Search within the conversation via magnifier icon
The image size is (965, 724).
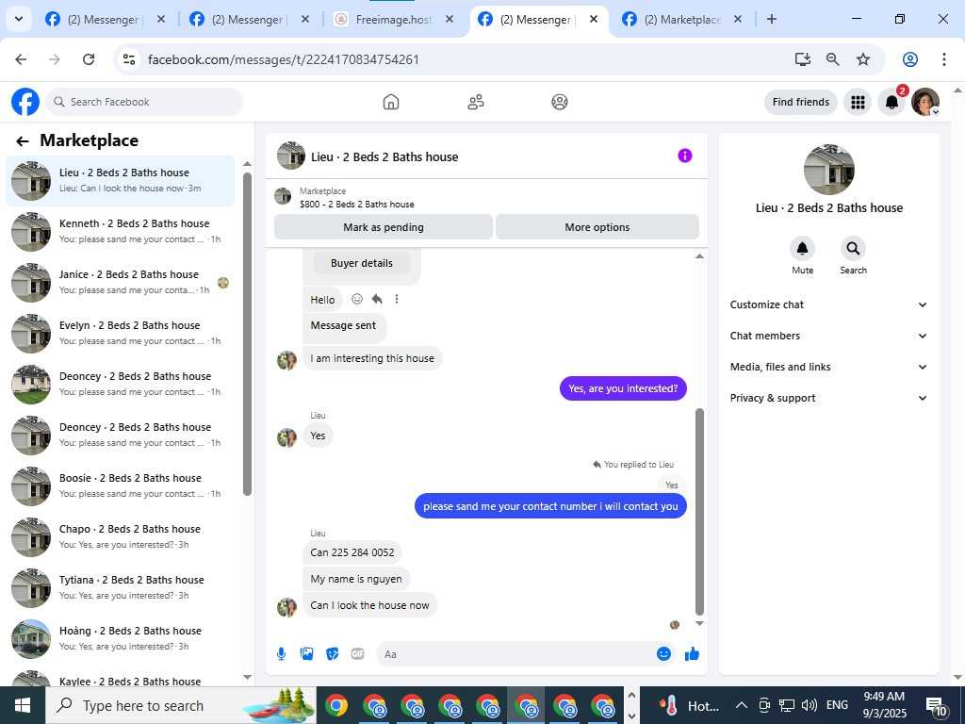tap(853, 248)
